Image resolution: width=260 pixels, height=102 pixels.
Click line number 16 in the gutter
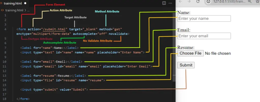(x=5, y=90)
